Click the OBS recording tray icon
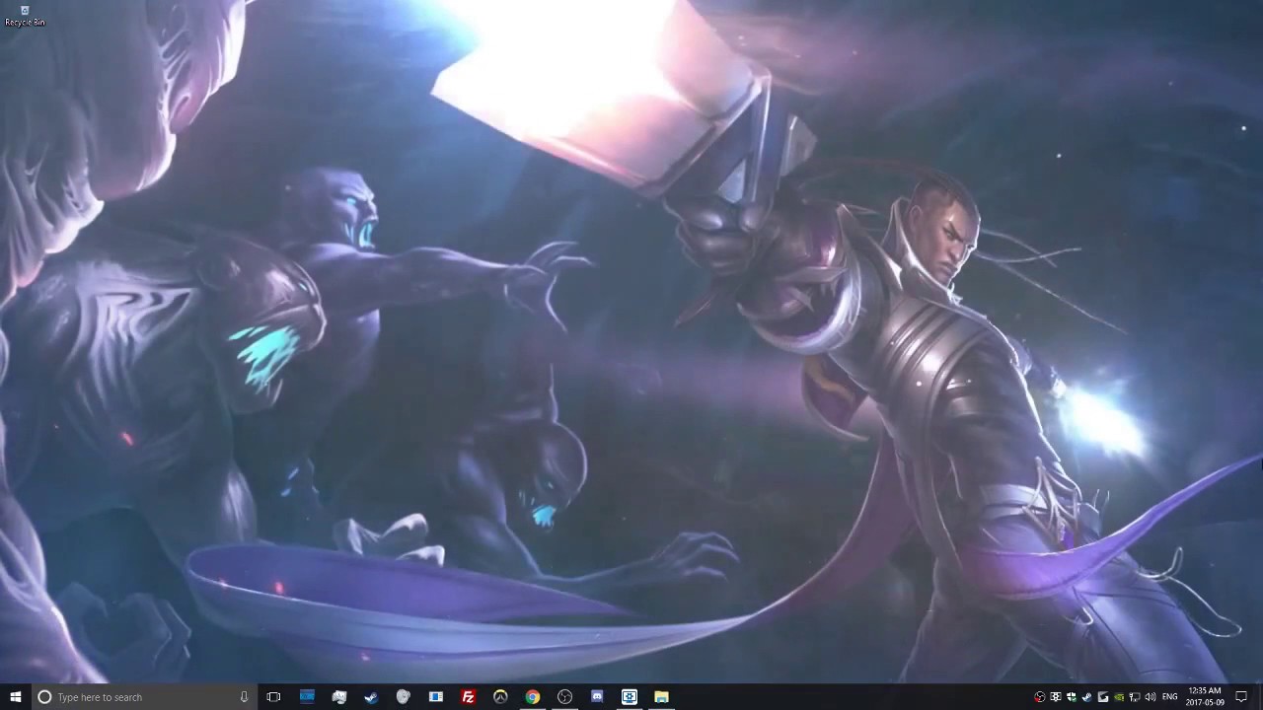The width and height of the screenshot is (1263, 710). click(1040, 697)
